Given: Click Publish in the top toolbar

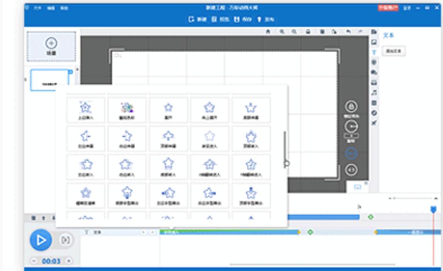Looking at the screenshot, I should (x=266, y=19).
